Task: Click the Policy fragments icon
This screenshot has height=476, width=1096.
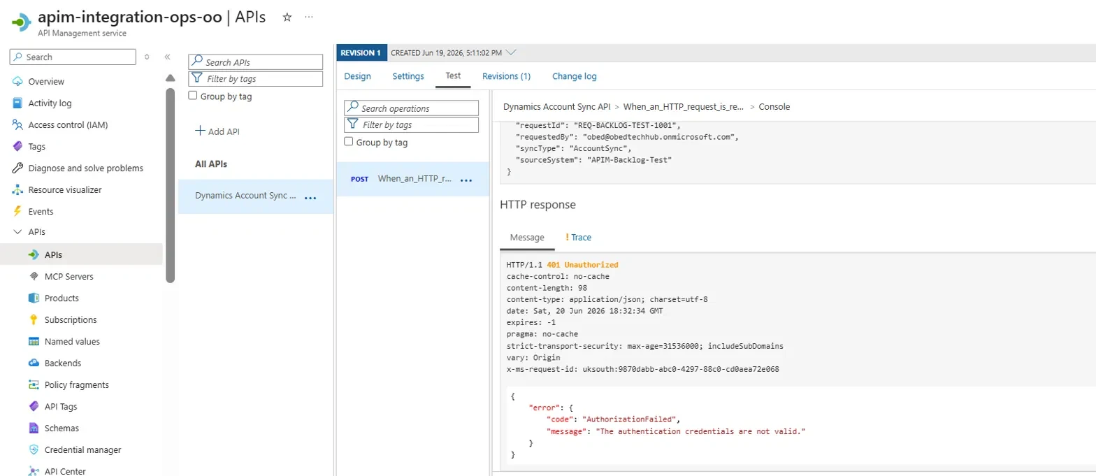Action: point(34,385)
